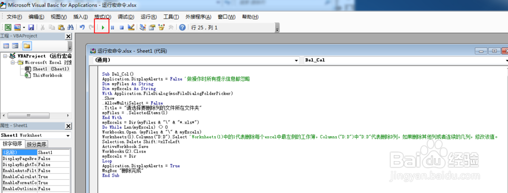Screen dimensions: 508x193
Task: Open the 运行(R) menu
Action: (x=149, y=17)
